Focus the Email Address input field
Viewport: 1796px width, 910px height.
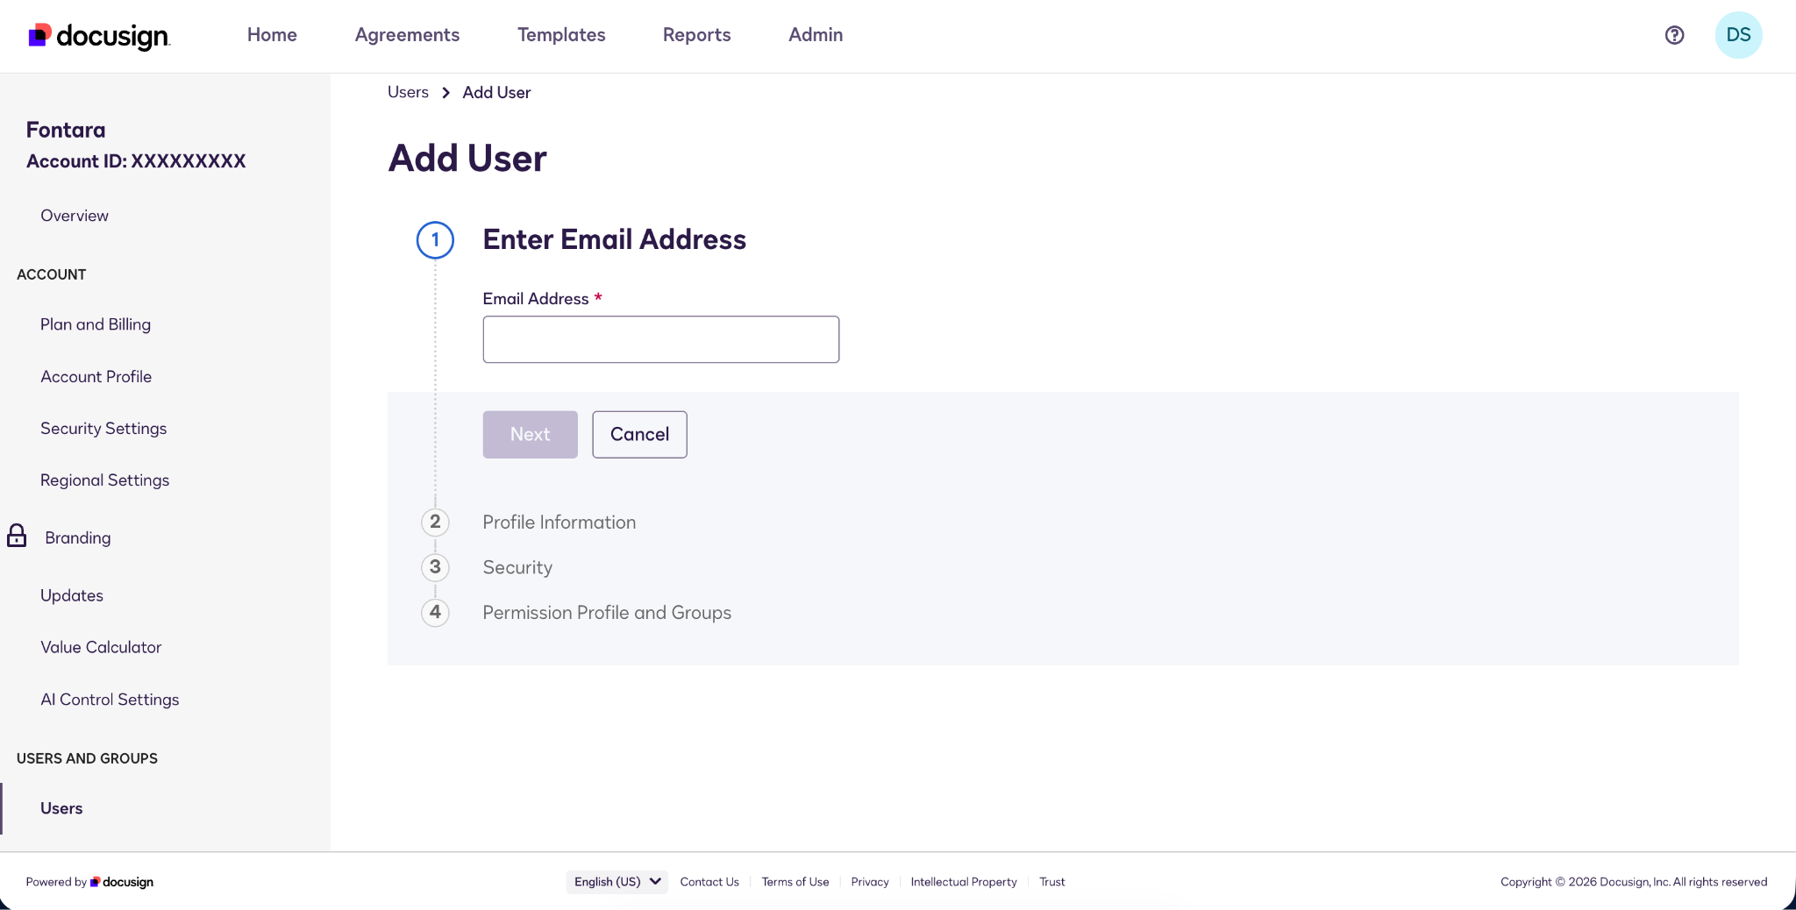pyautogui.click(x=661, y=339)
